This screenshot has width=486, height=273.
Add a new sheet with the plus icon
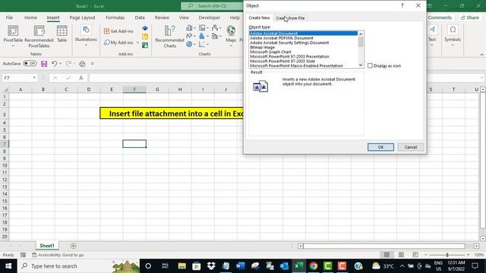tap(74, 246)
